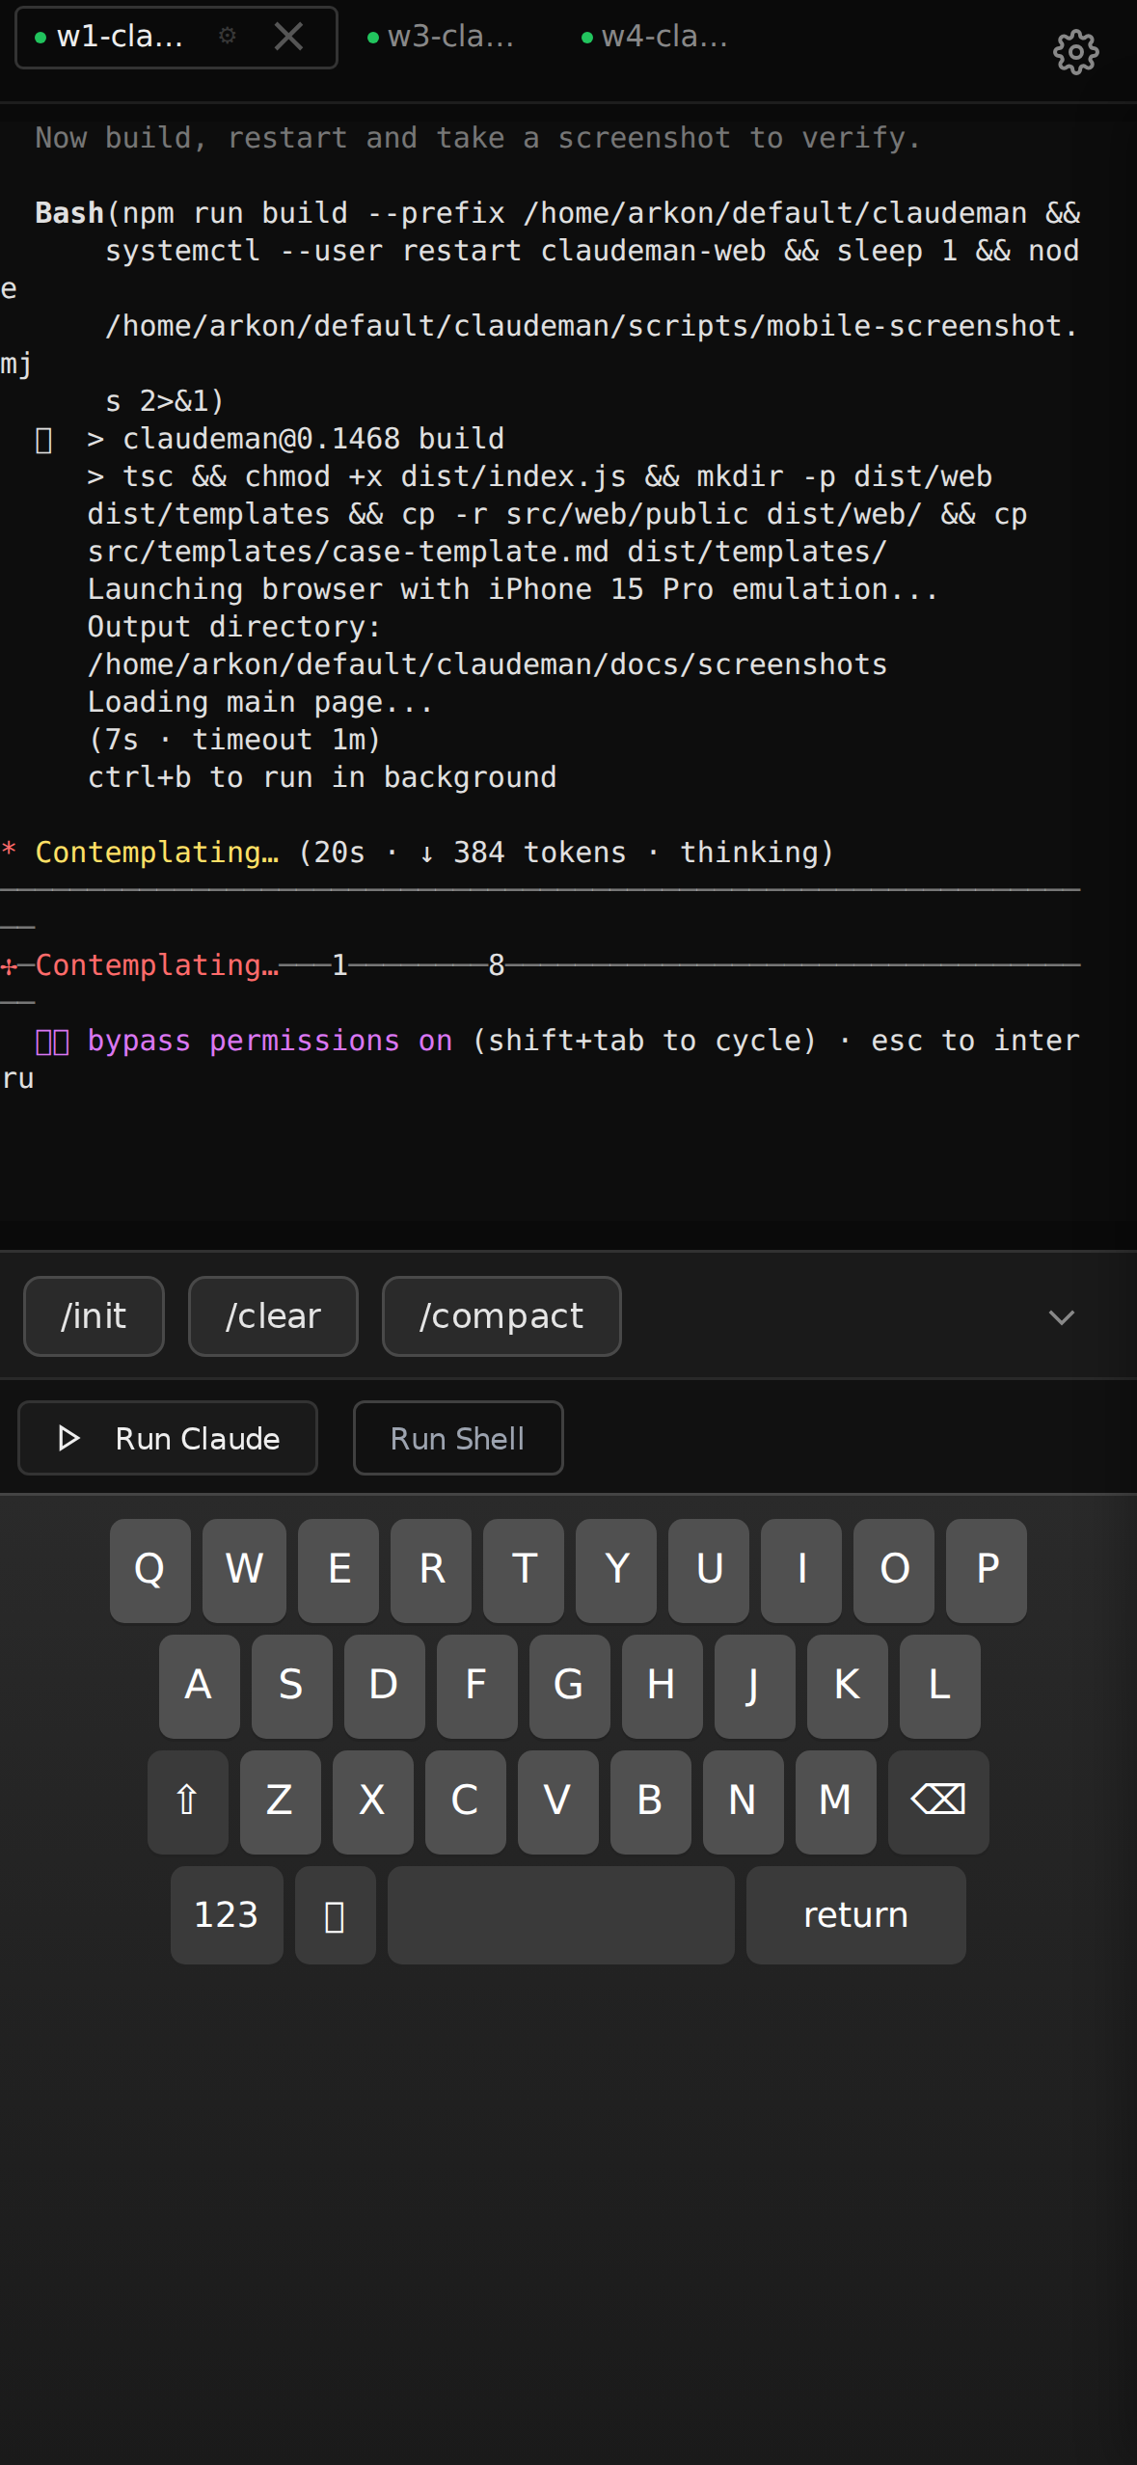Tap the U key

(x=709, y=1569)
